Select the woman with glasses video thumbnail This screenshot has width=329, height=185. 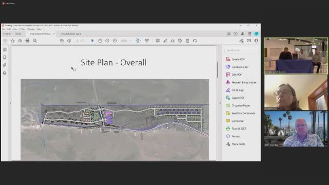click(x=296, y=92)
